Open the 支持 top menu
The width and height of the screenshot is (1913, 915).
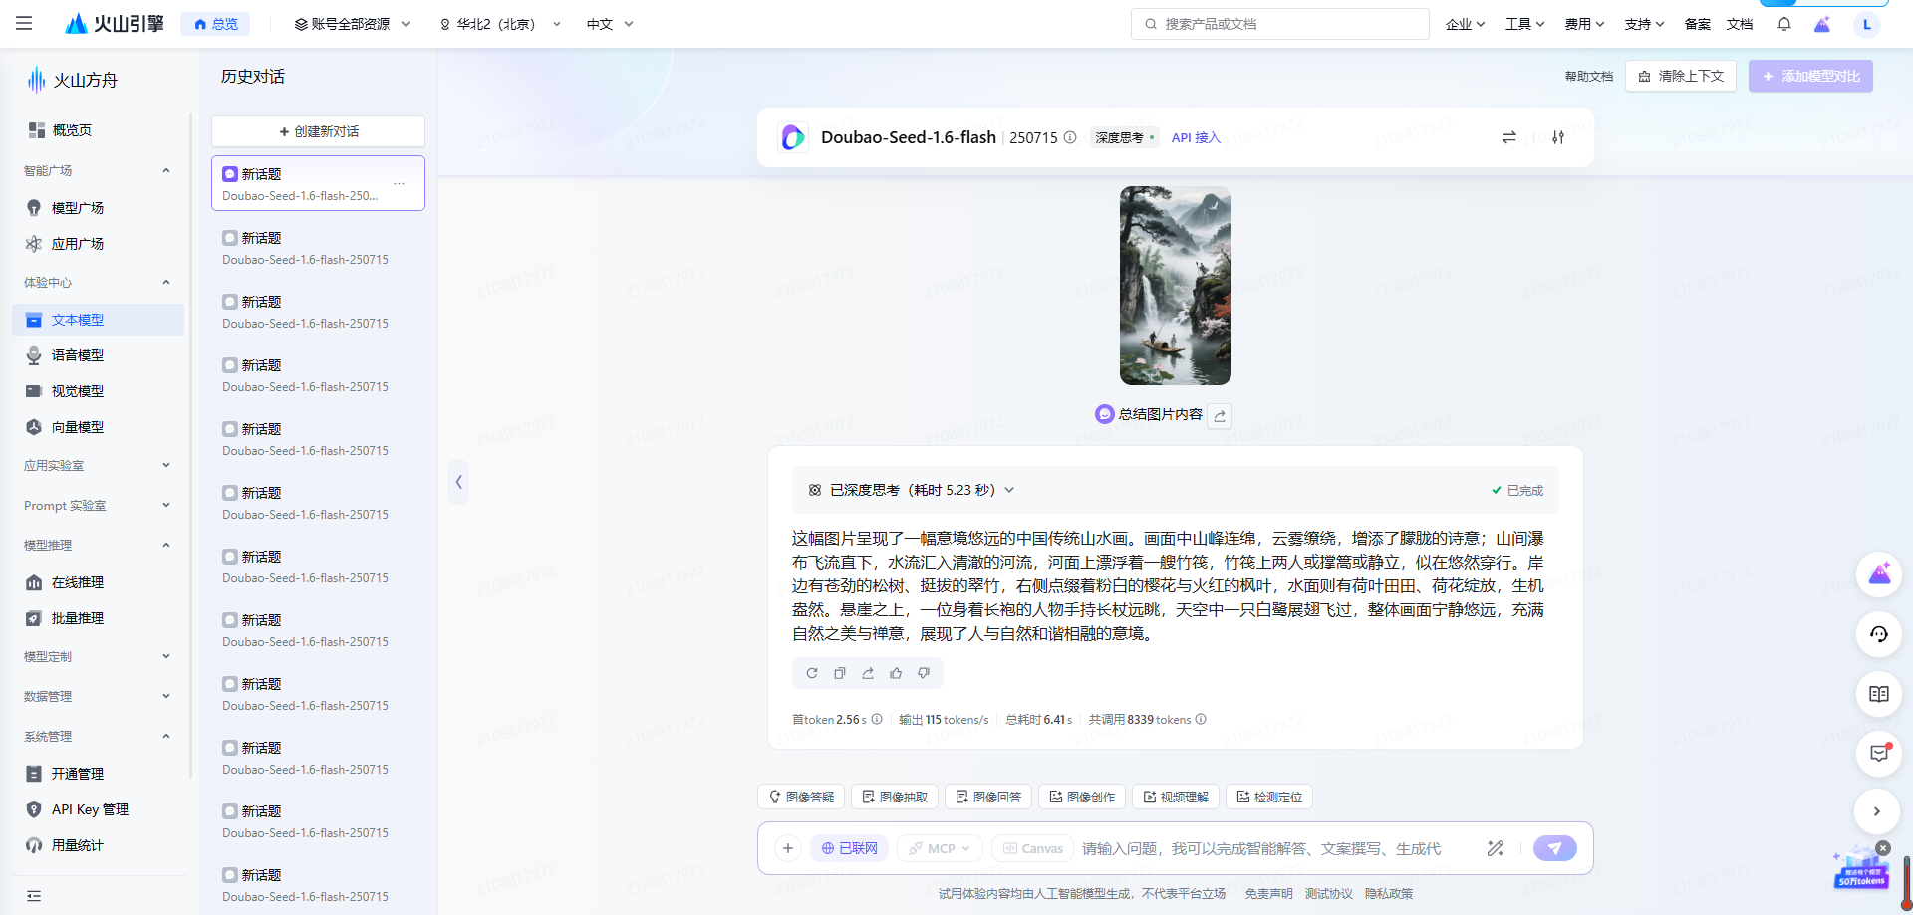(x=1644, y=24)
